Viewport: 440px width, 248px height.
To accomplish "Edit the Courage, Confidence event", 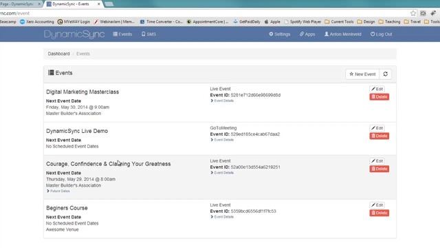I will click(377, 161).
